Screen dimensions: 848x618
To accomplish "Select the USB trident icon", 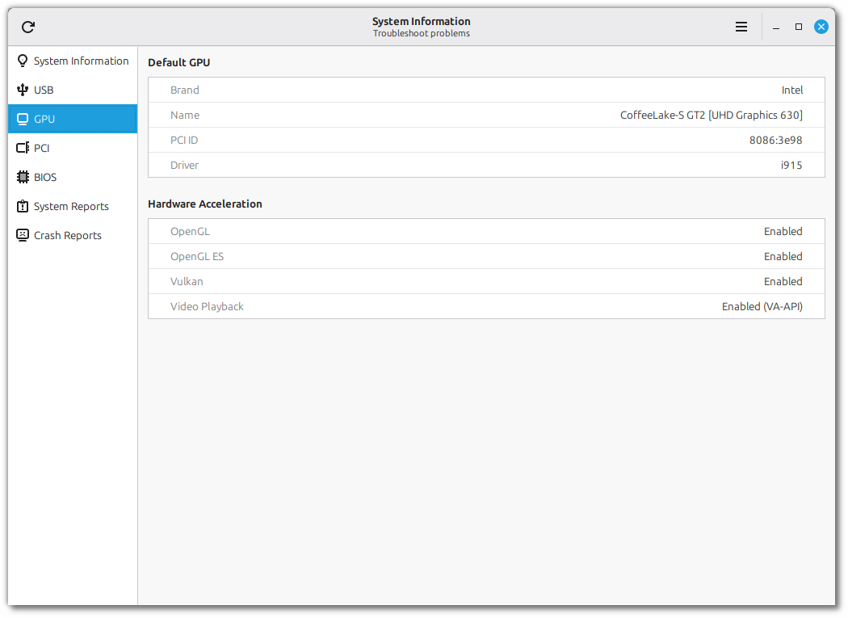I will tap(23, 90).
